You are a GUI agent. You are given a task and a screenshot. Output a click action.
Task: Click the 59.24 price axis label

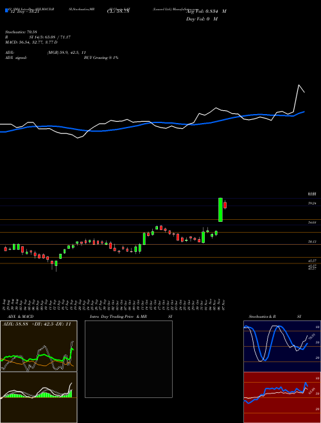312,203
